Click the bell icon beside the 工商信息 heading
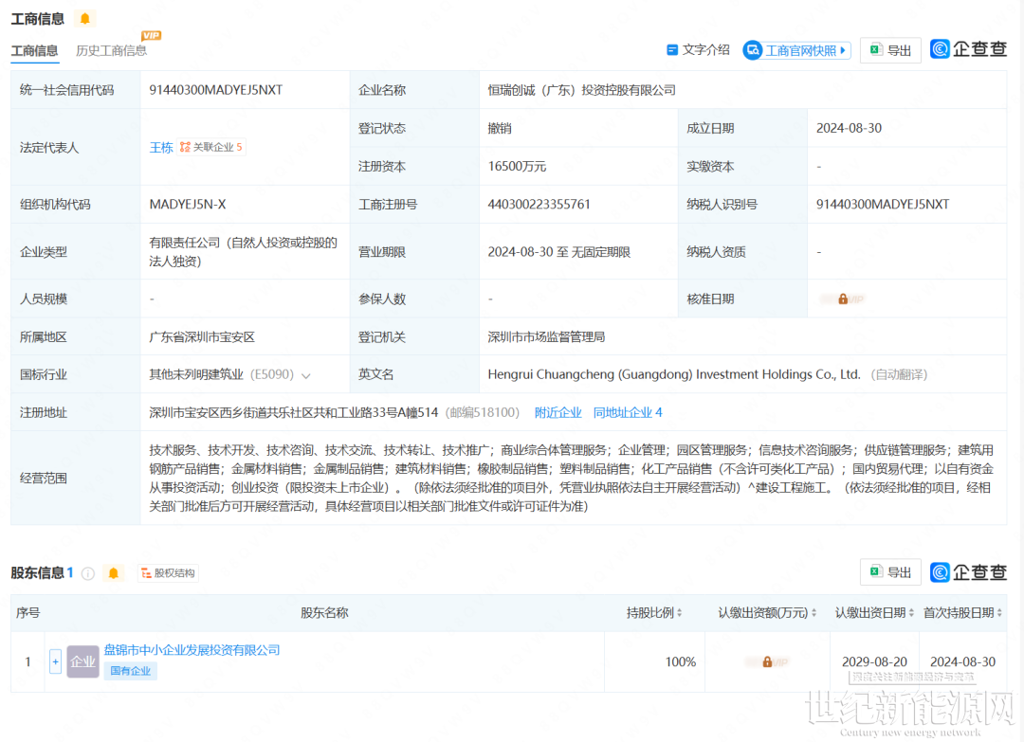 (85, 19)
